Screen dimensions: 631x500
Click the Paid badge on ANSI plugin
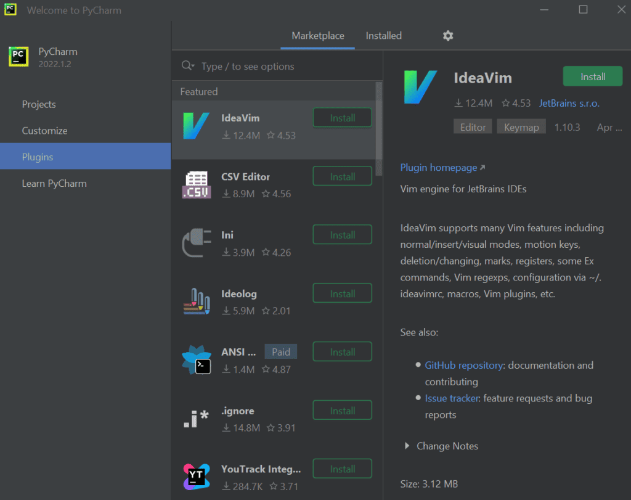click(x=281, y=352)
